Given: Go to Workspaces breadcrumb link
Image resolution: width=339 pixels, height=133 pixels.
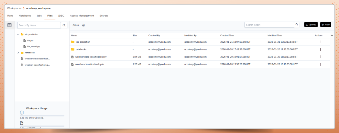Looking at the screenshot, I should pos(14,8).
